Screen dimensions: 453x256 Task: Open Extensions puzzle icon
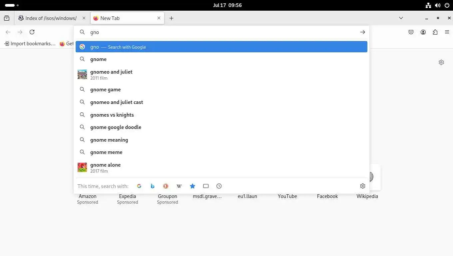[435, 32]
